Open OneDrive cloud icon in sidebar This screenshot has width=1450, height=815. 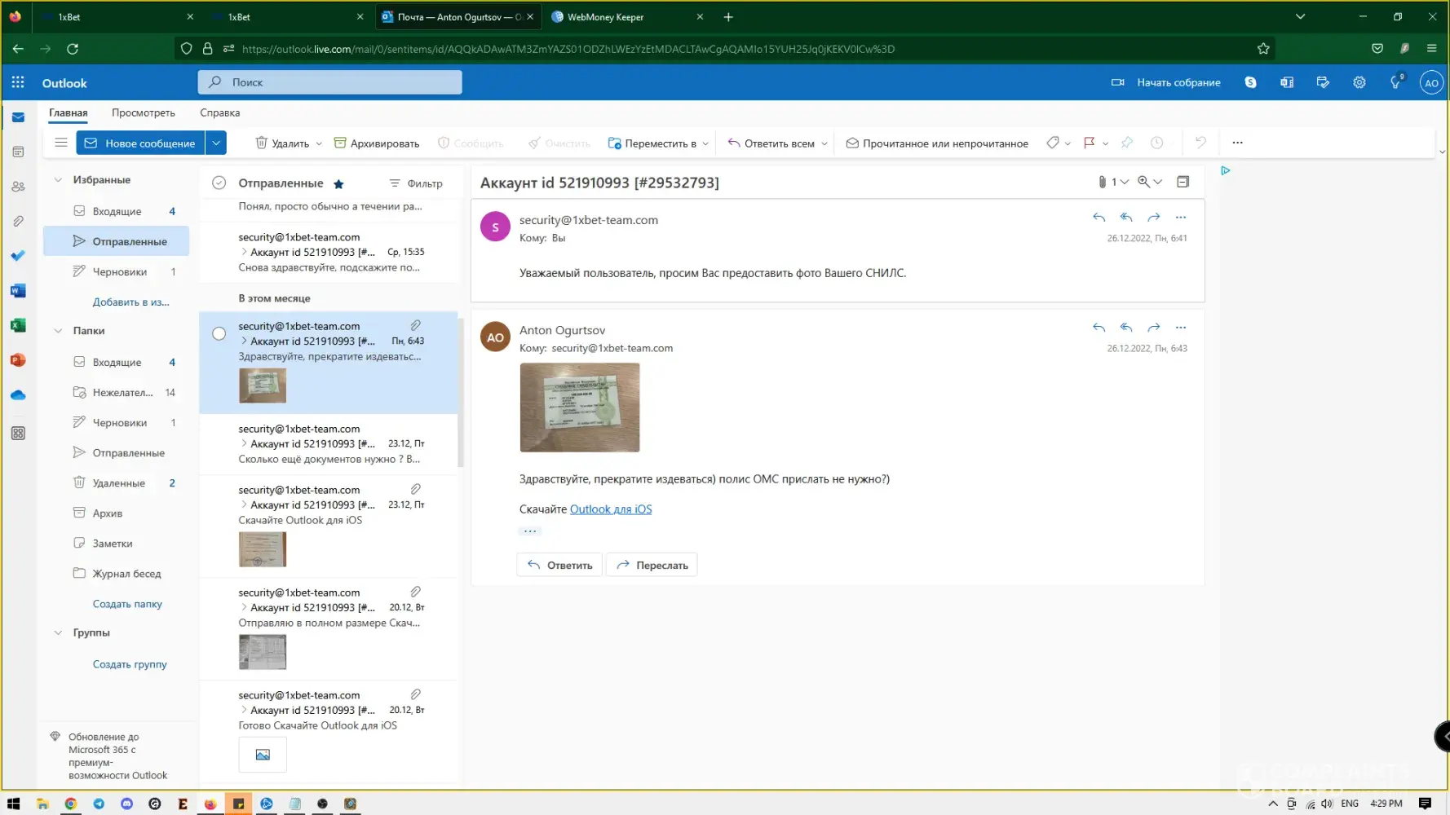click(x=18, y=395)
